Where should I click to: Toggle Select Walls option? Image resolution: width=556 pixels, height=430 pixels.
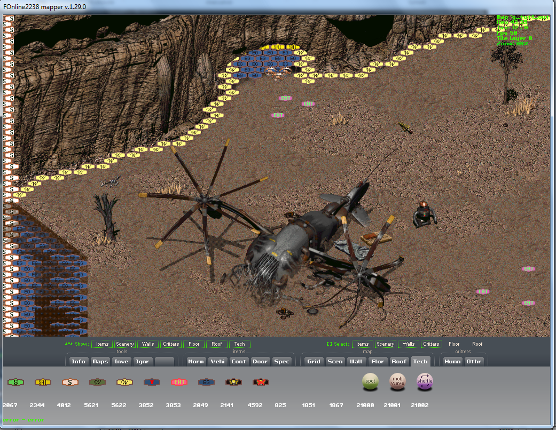(409, 344)
